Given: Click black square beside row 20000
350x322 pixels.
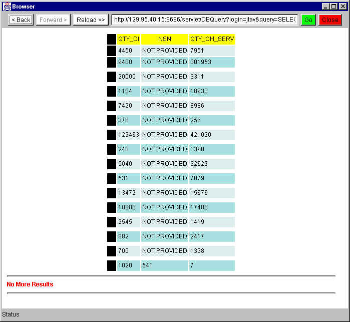Looking at the screenshot, I should click(112, 77).
